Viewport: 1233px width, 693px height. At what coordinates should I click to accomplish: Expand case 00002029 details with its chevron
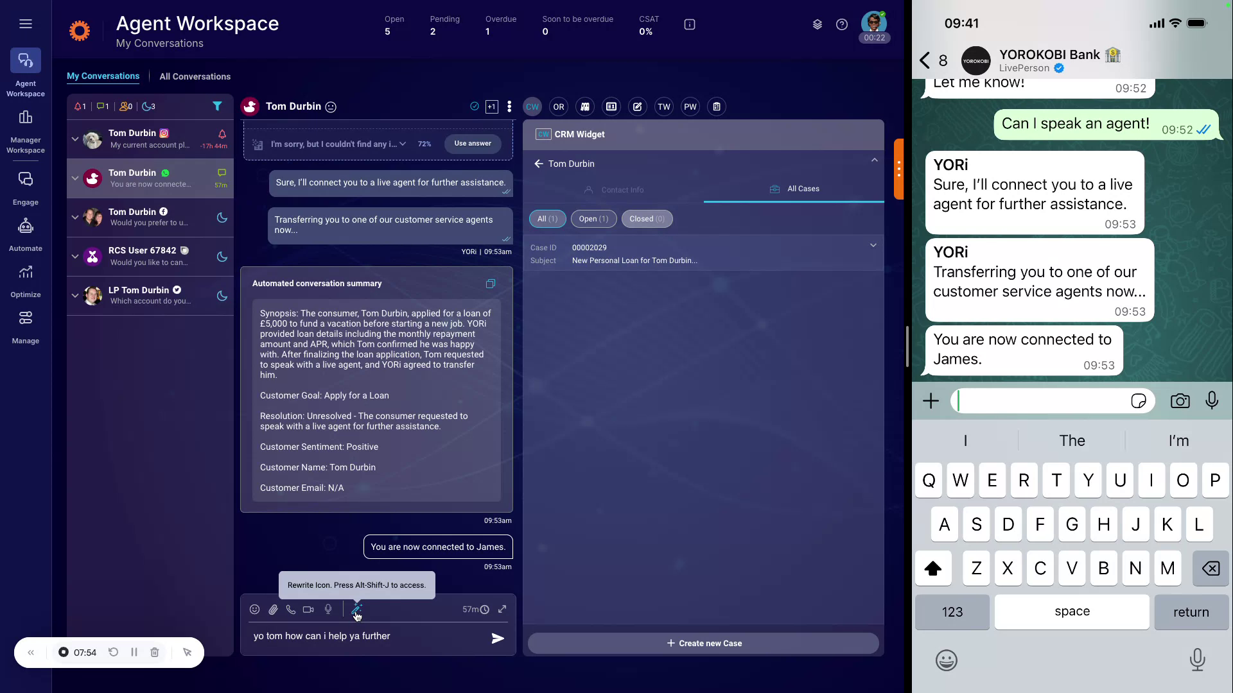click(x=873, y=245)
